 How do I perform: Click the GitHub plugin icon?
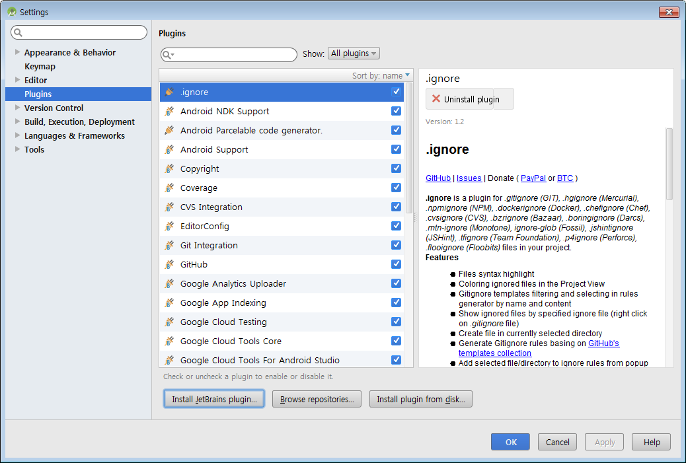(169, 264)
